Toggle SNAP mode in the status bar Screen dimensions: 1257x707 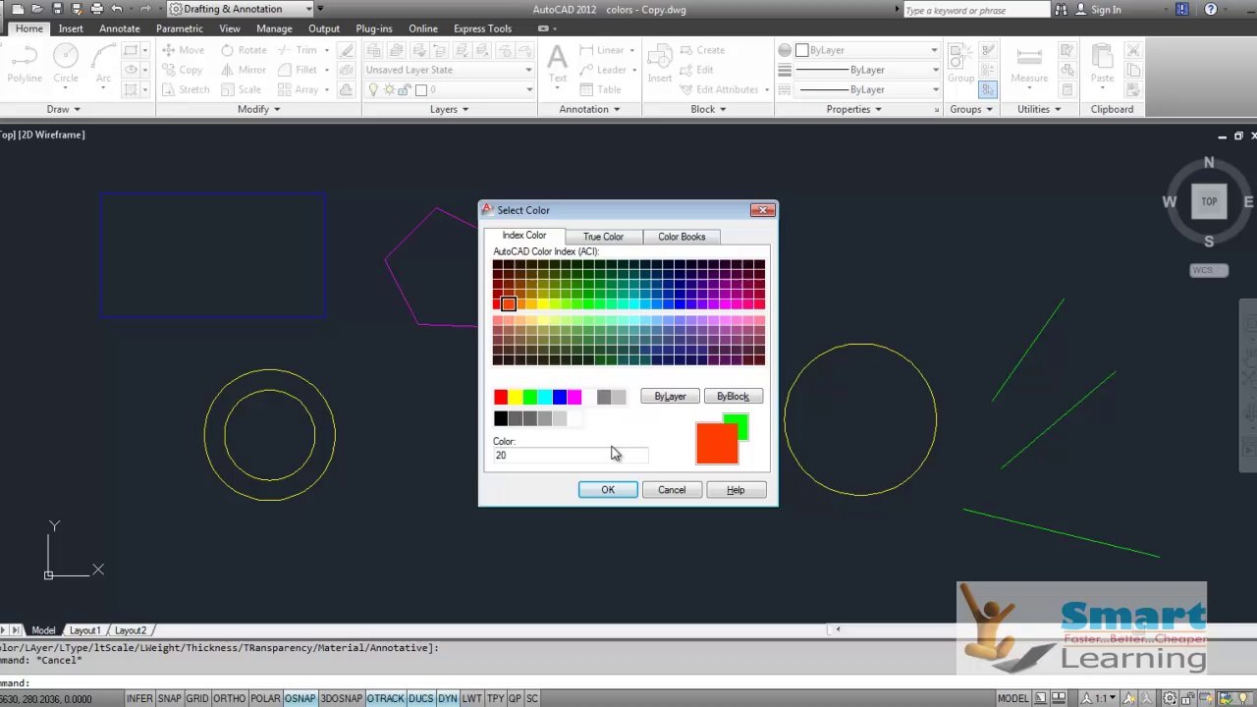click(x=170, y=698)
